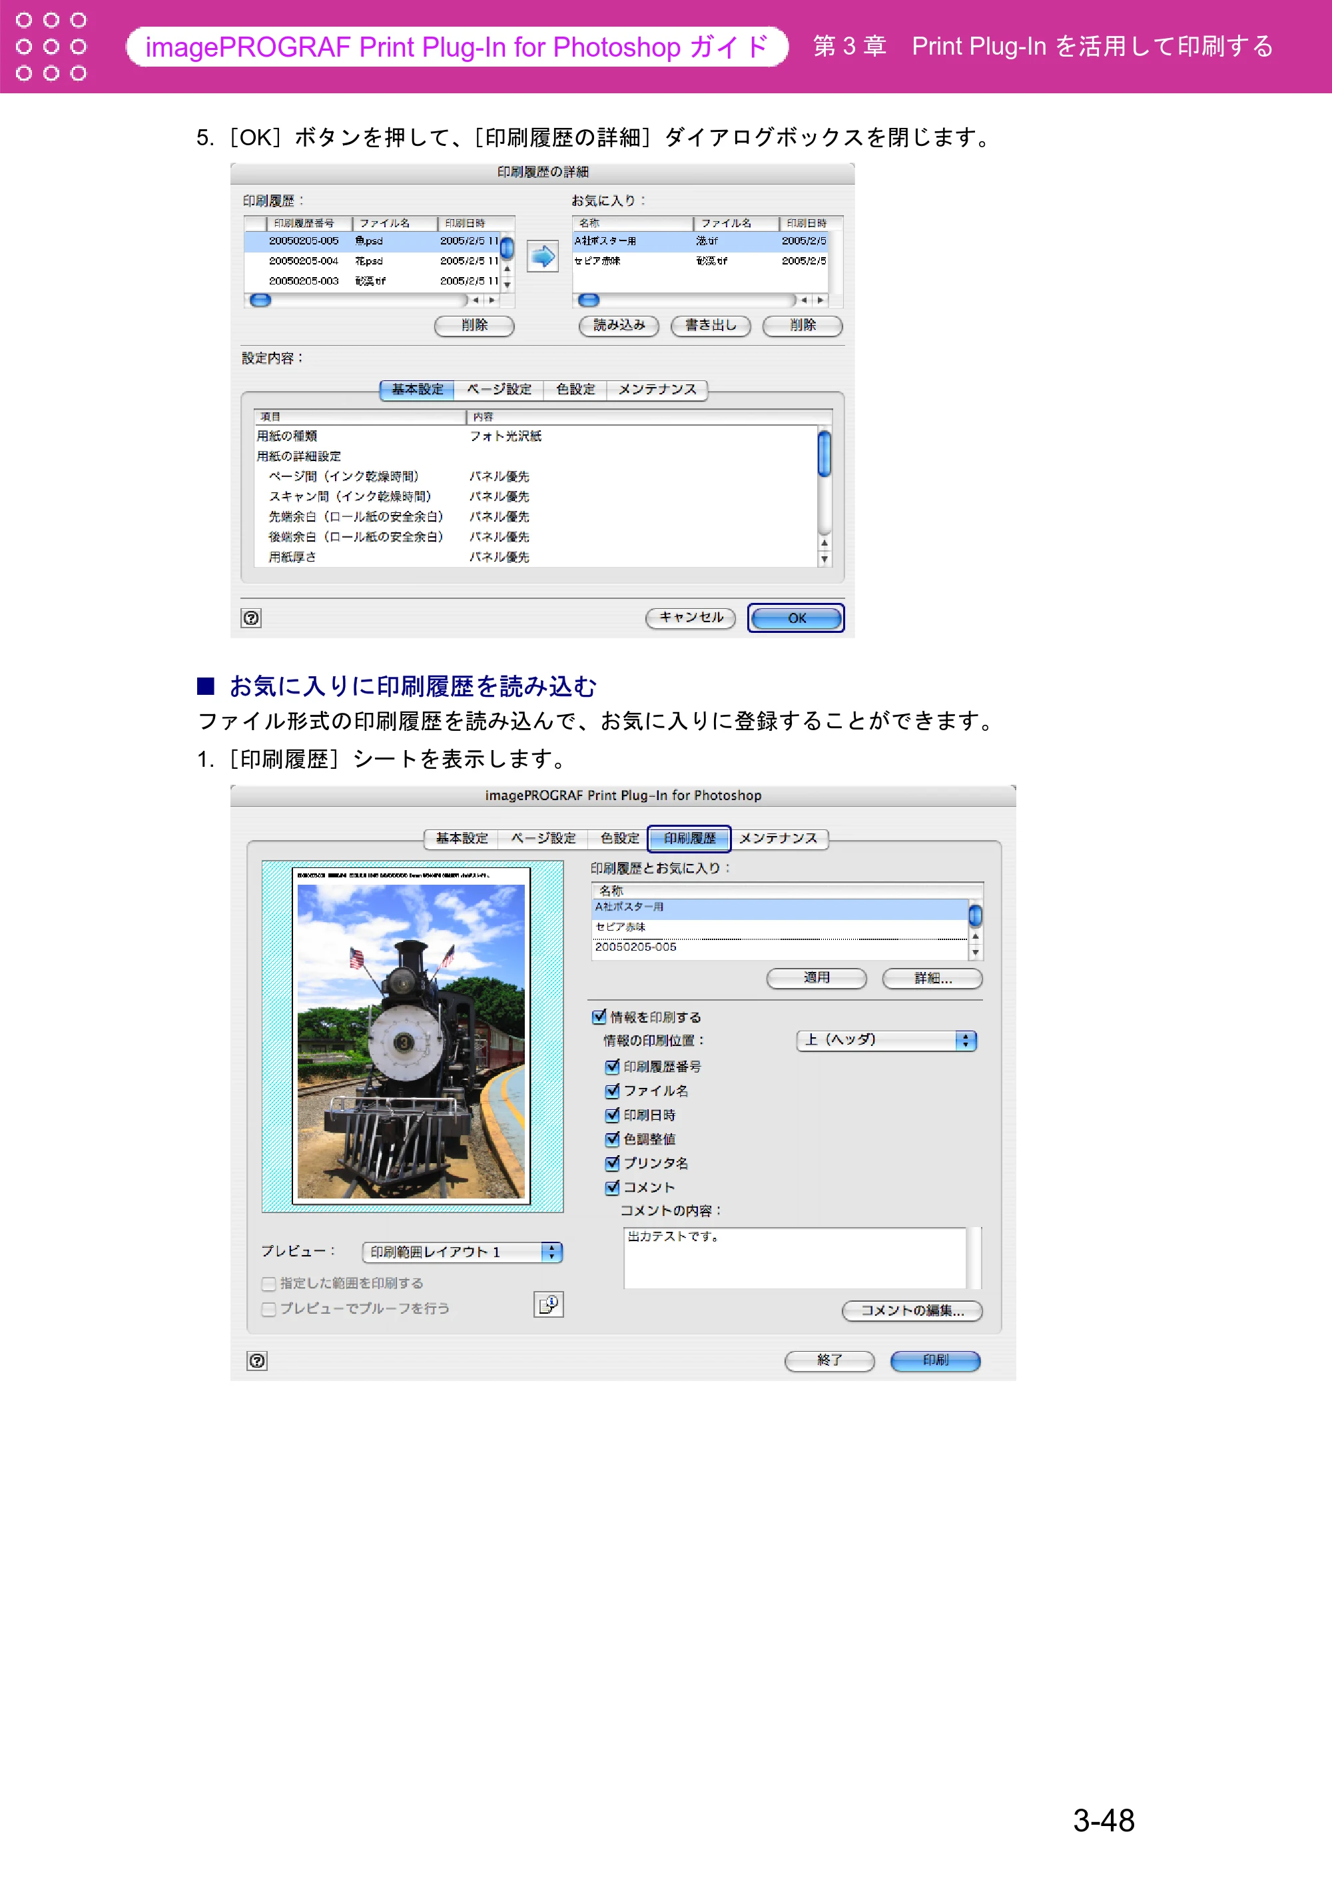Open help in the Print Plug-In window

(x=257, y=1360)
